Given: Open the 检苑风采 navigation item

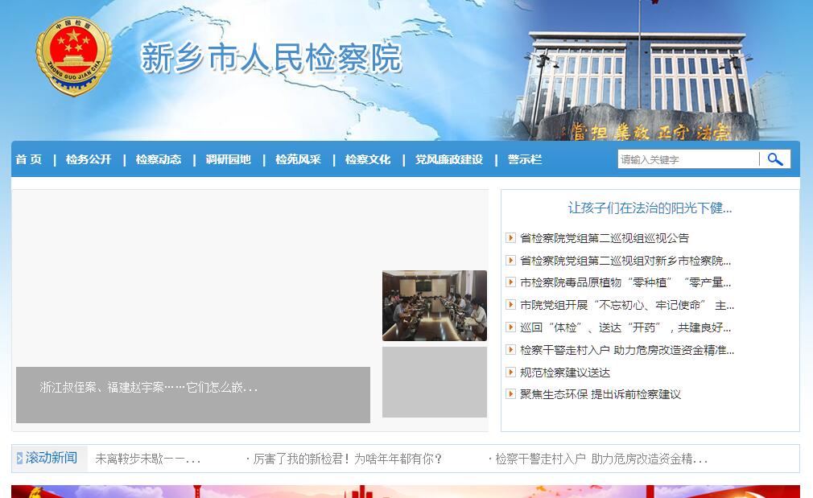Looking at the screenshot, I should pos(298,159).
